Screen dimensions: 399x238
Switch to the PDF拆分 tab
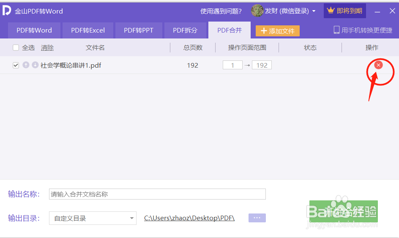coord(185,30)
